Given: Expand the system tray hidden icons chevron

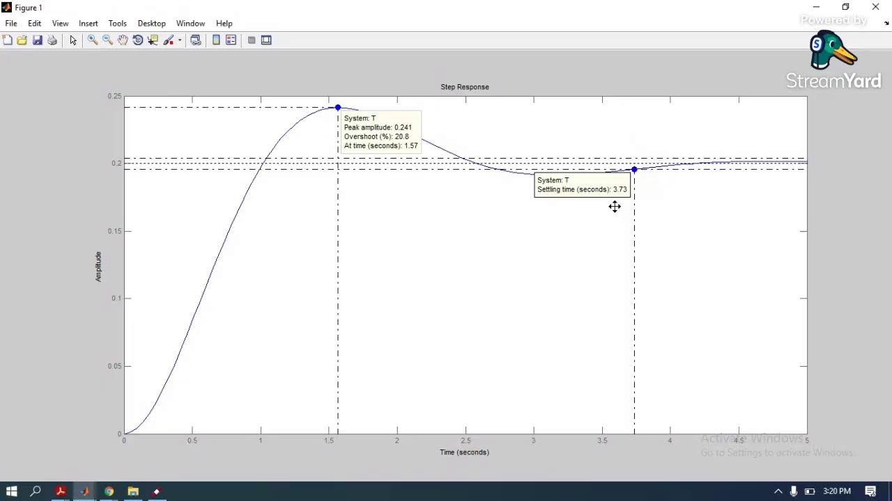Looking at the screenshot, I should click(778, 491).
